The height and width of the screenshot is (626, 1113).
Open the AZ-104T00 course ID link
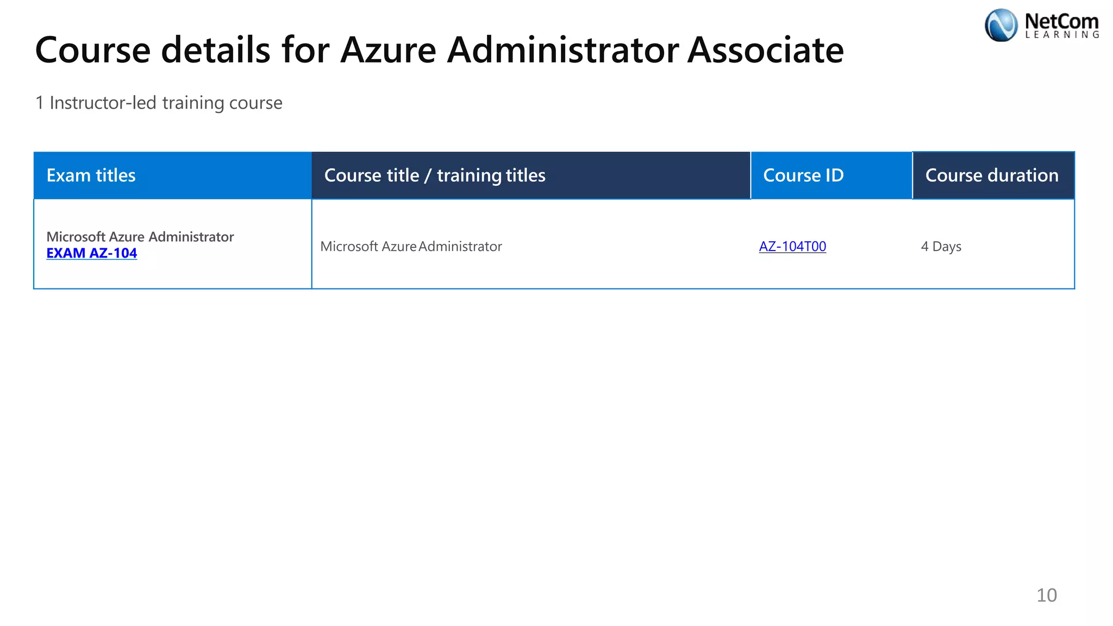click(x=792, y=247)
